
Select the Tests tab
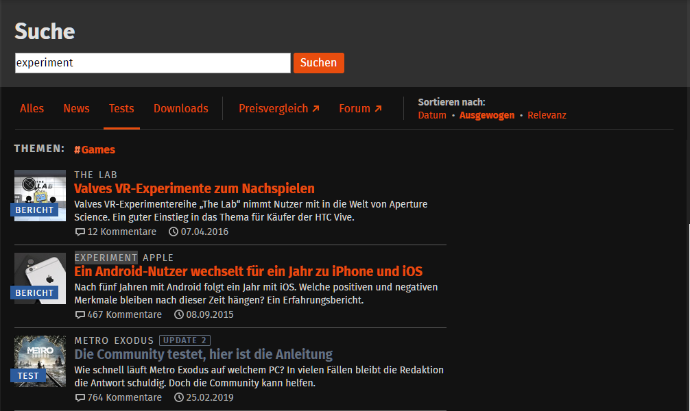(121, 109)
